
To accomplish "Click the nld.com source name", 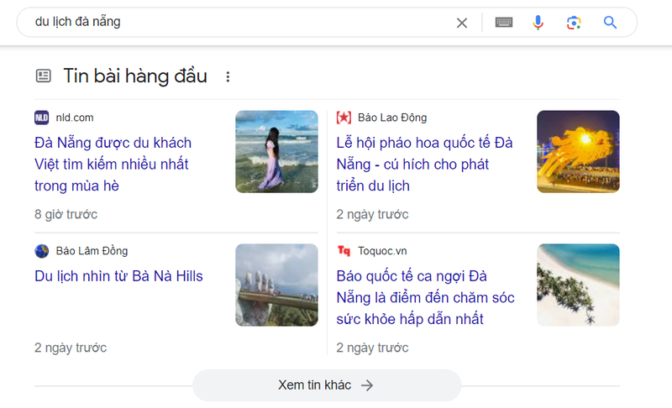I will click(75, 118).
